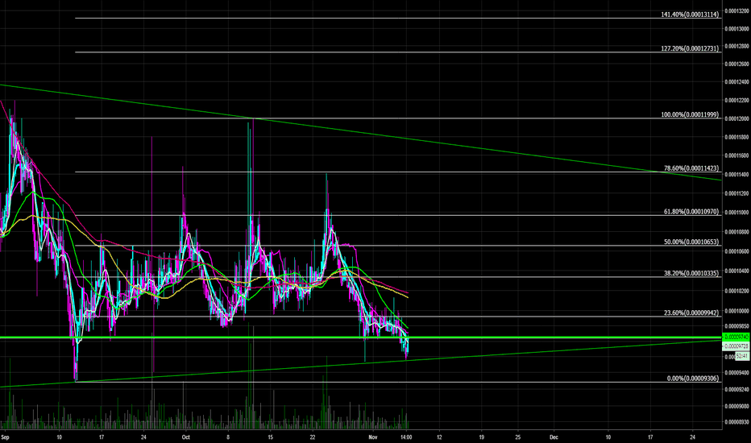Click the 0.00009080 price axis value
The height and width of the screenshot is (443, 751).
click(736, 407)
